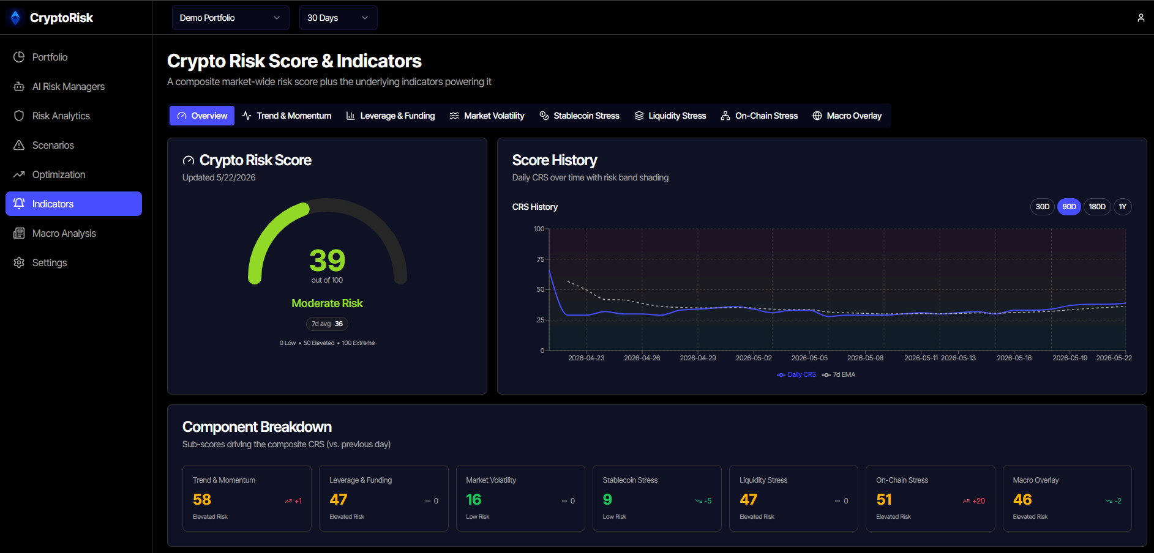Click the On-Chain Stress score 51
Screen dimensions: 1154x553
(x=884, y=500)
